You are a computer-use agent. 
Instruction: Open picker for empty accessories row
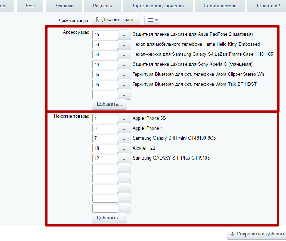(x=125, y=94)
